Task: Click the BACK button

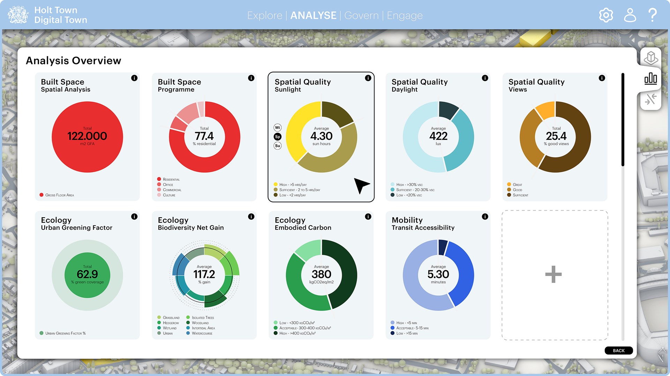Action: (618, 351)
